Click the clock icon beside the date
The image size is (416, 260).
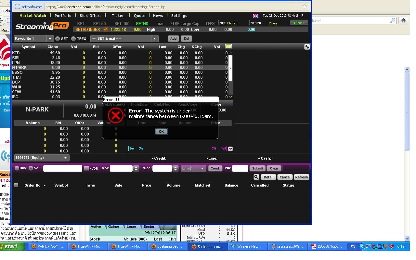(x=290, y=16)
